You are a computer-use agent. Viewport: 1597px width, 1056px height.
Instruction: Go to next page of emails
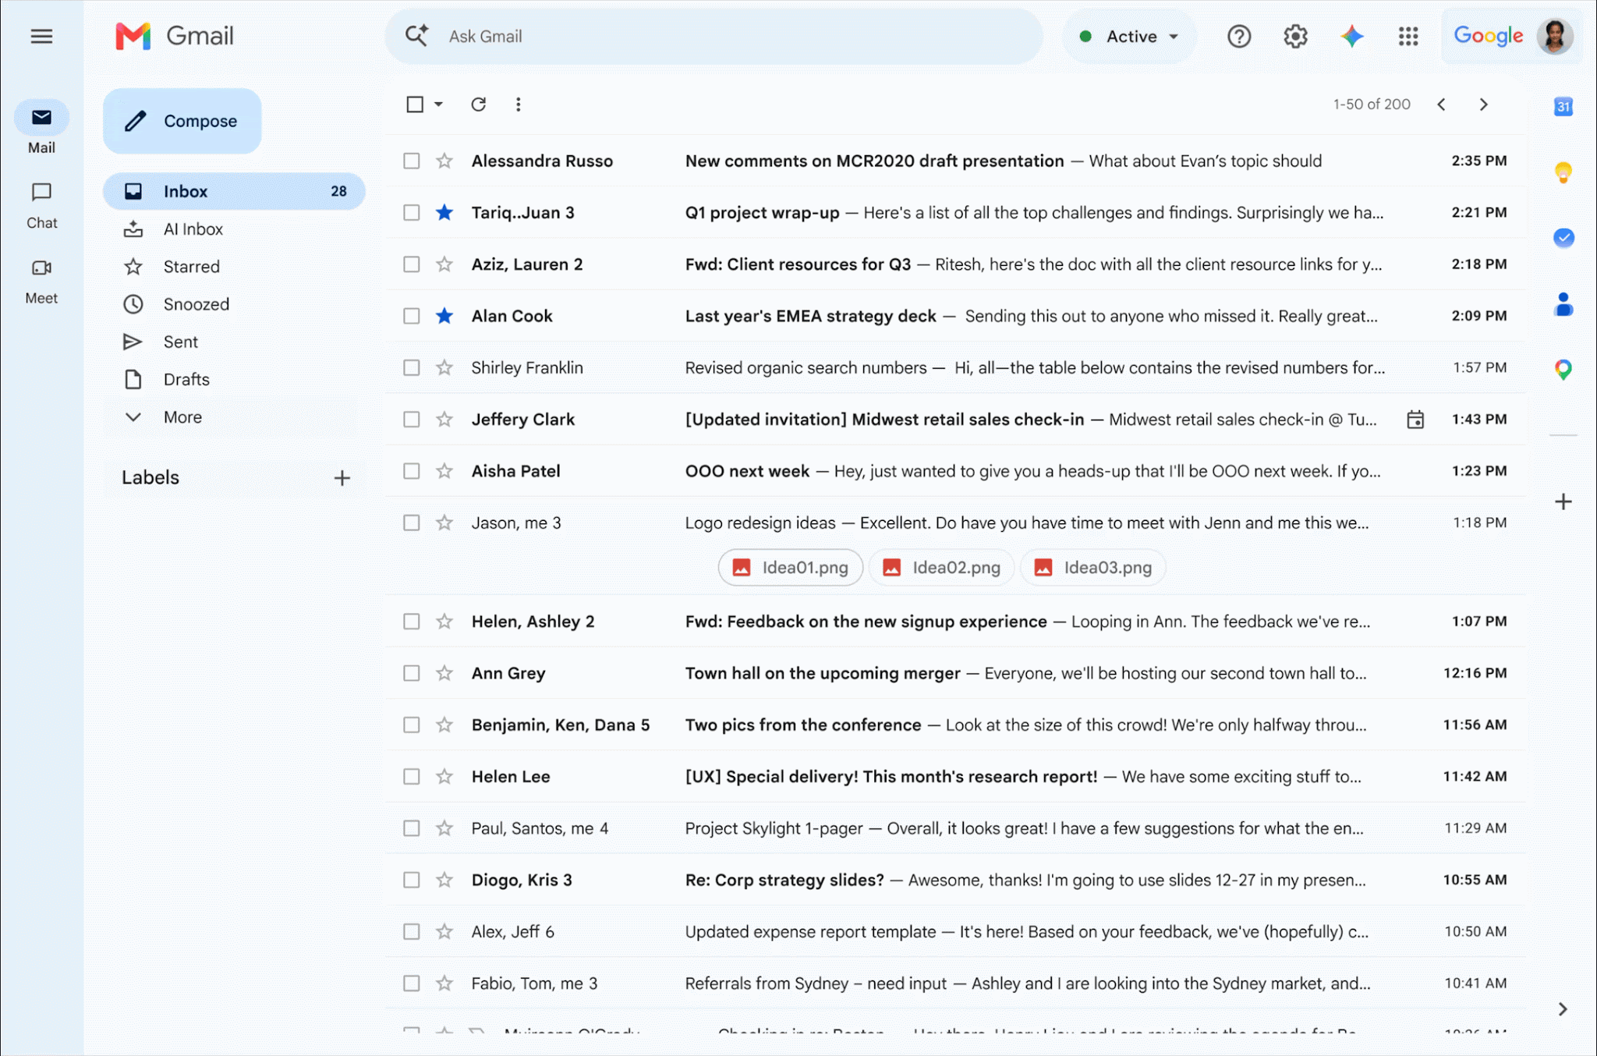pyautogui.click(x=1483, y=105)
